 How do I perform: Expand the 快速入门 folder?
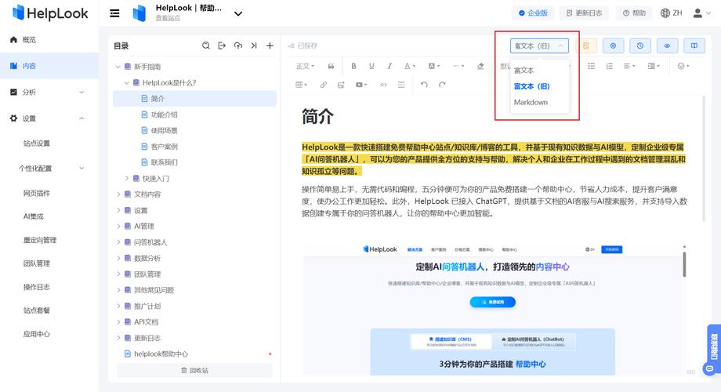pyautogui.click(x=126, y=178)
